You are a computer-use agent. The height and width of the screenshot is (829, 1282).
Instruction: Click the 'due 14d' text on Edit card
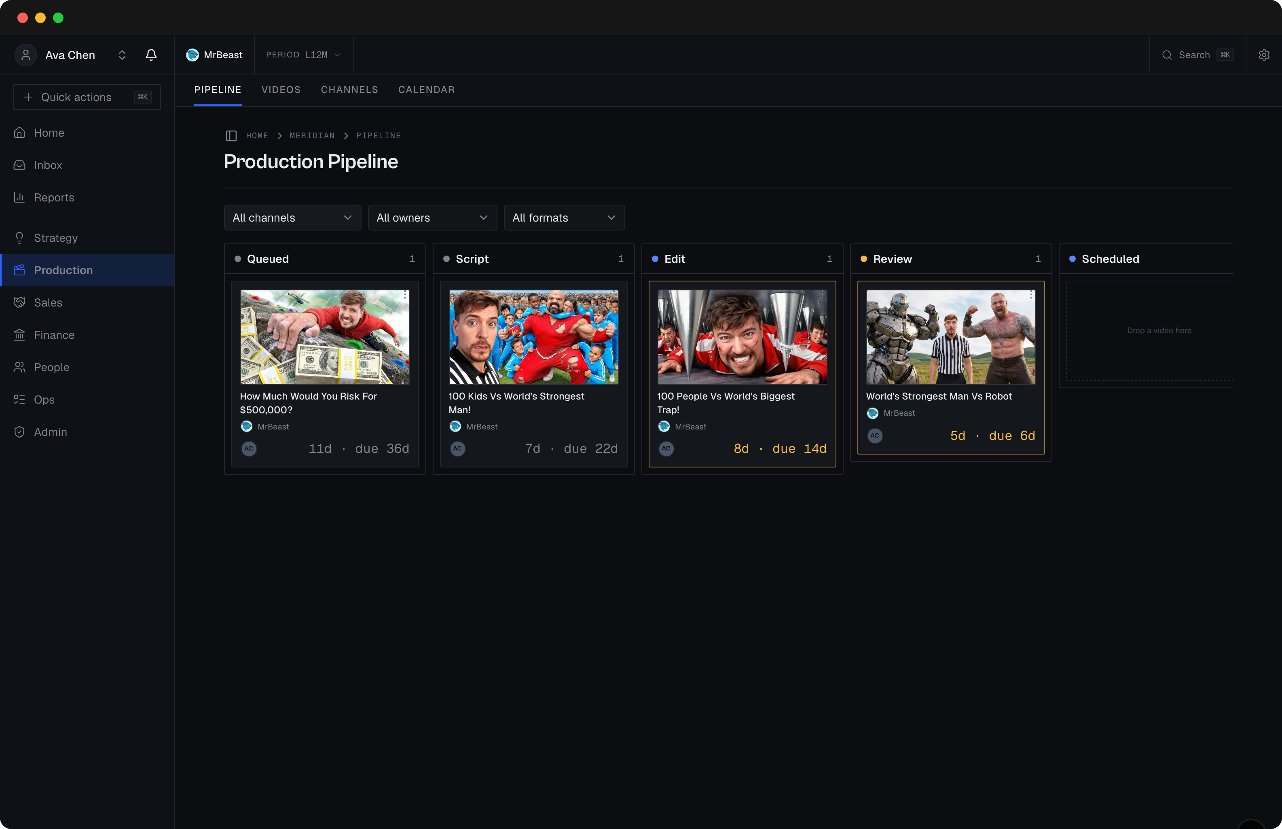[x=799, y=448]
